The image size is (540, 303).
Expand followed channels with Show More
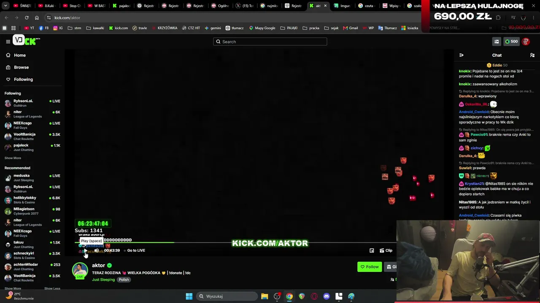13,158
